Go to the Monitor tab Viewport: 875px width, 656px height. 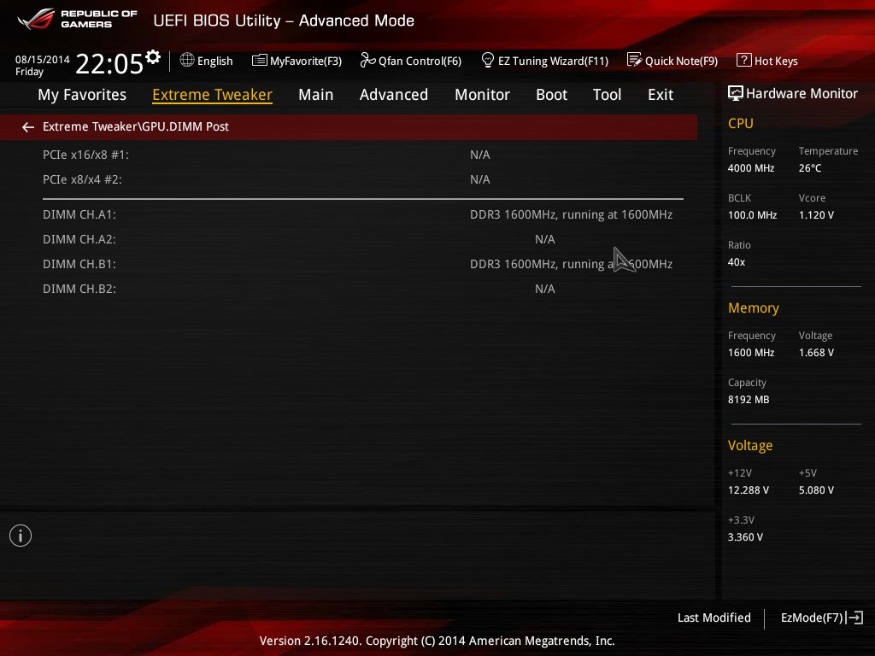(482, 95)
